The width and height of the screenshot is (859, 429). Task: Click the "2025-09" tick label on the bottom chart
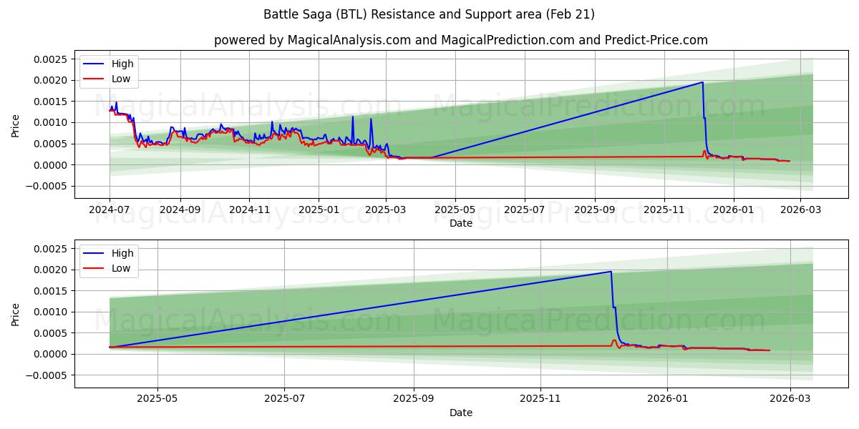[x=414, y=400]
